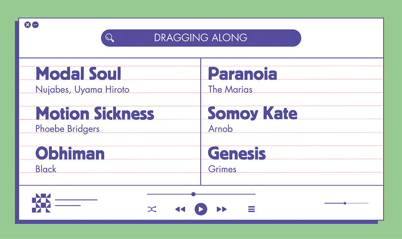
Task: Open artist Grimes
Action: tap(222, 169)
